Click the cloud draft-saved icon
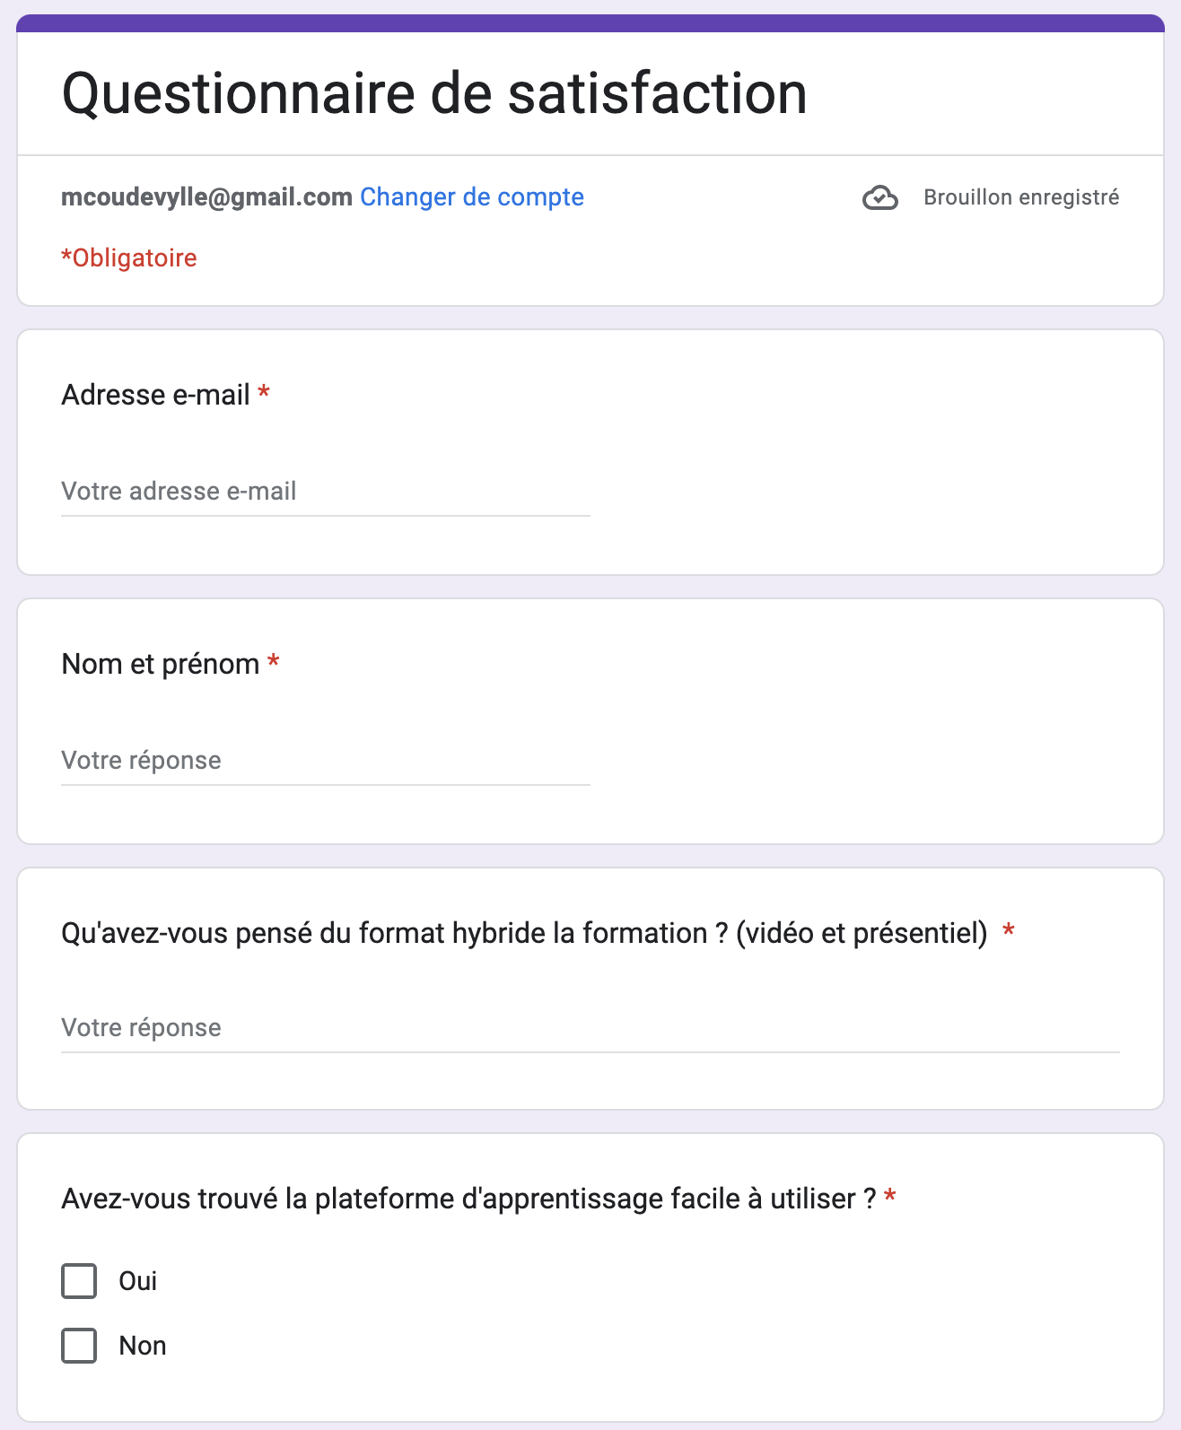1181x1430 pixels. click(879, 197)
